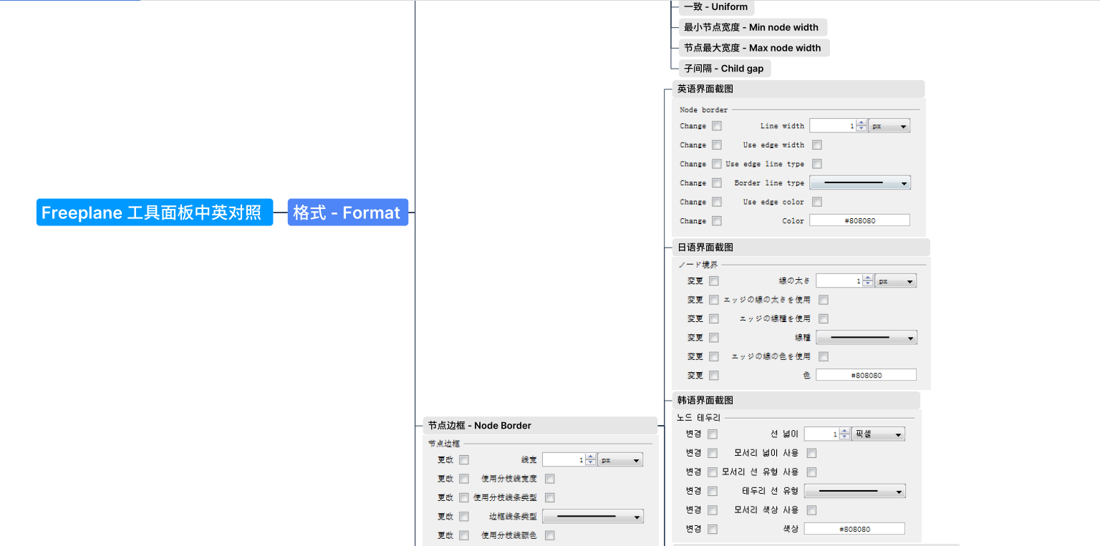
Task: Enable the Use edge width option checkbox
Action: click(x=817, y=145)
